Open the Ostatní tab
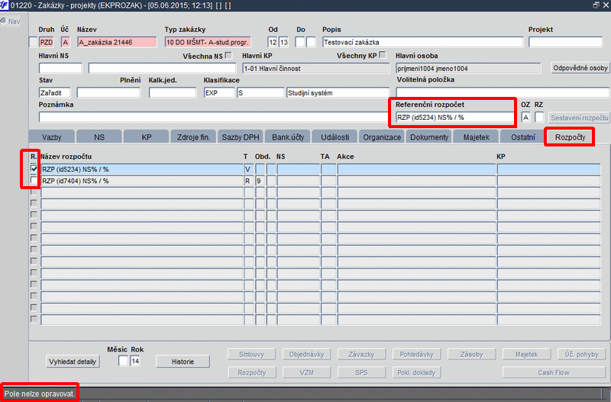611x402 pixels. click(523, 137)
